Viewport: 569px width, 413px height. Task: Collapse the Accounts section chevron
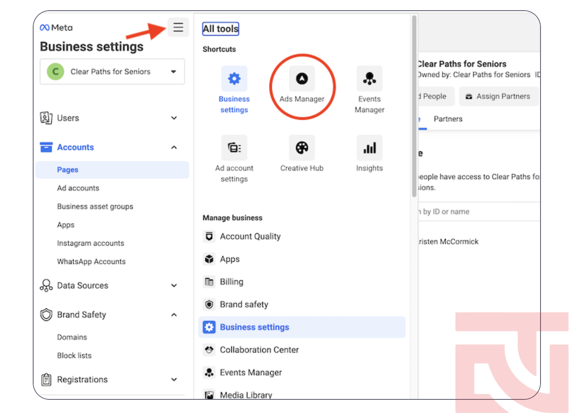coord(174,147)
